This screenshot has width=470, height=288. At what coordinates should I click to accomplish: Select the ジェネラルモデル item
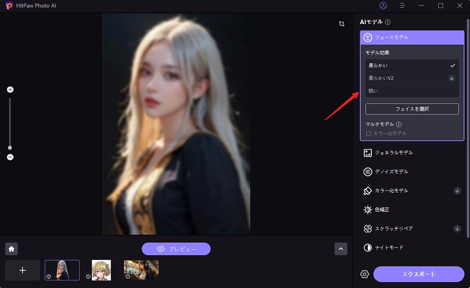click(394, 153)
